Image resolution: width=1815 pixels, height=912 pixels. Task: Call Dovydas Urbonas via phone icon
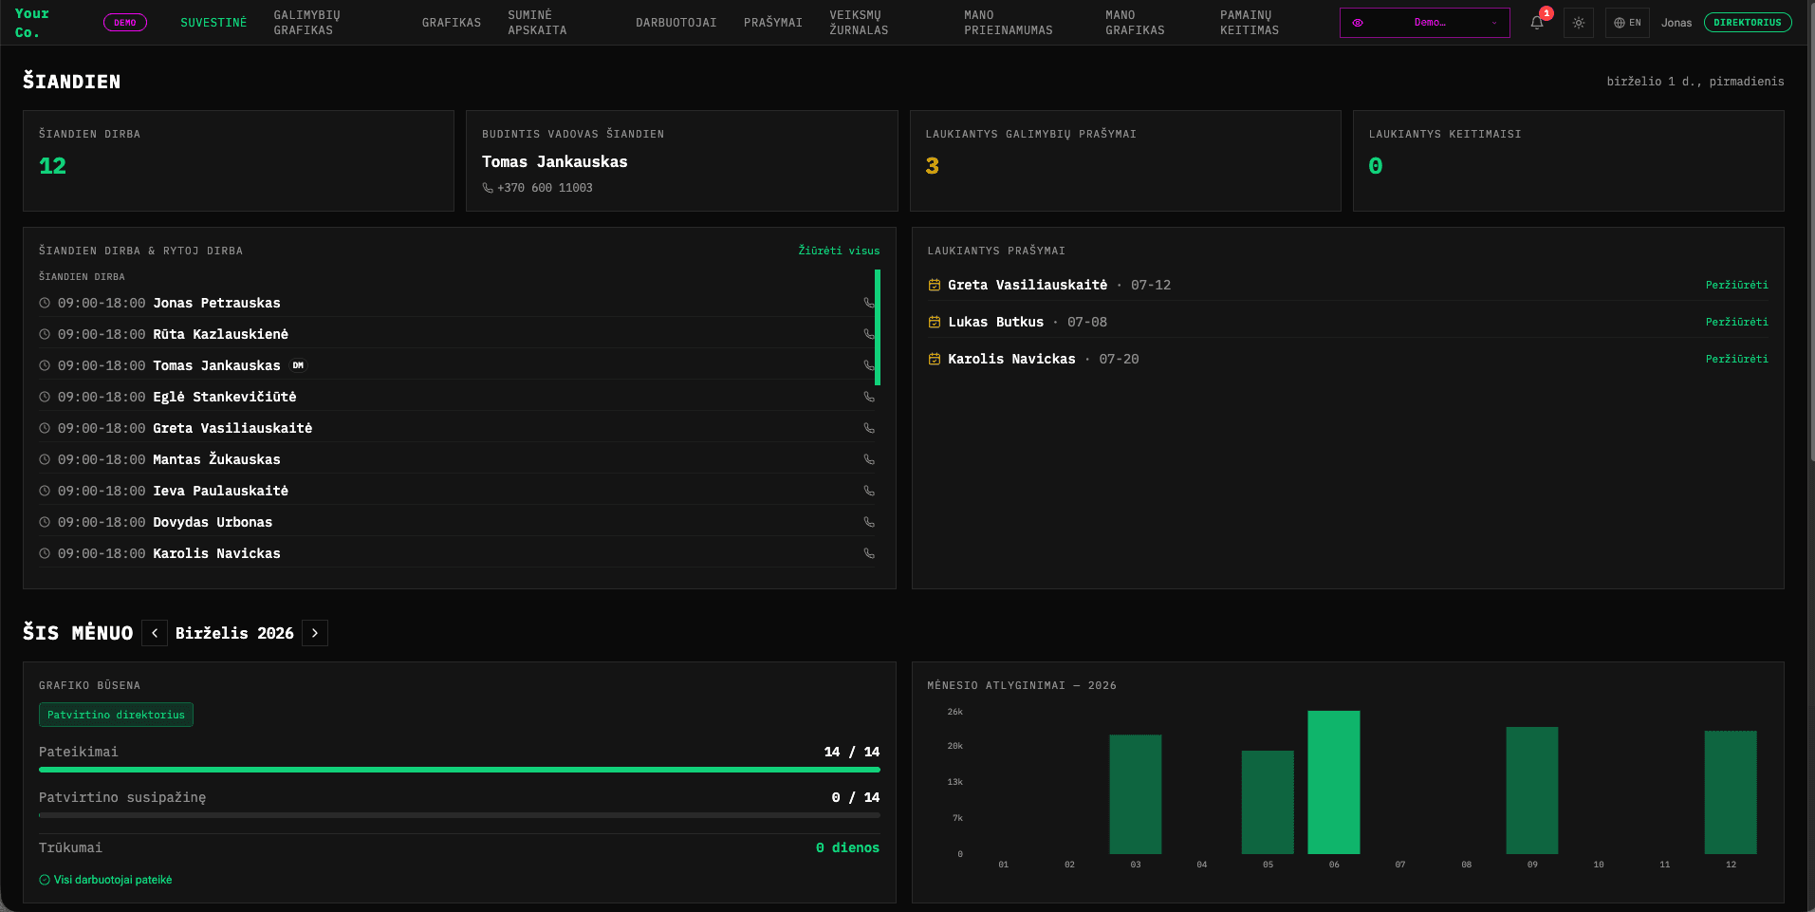pos(868,522)
